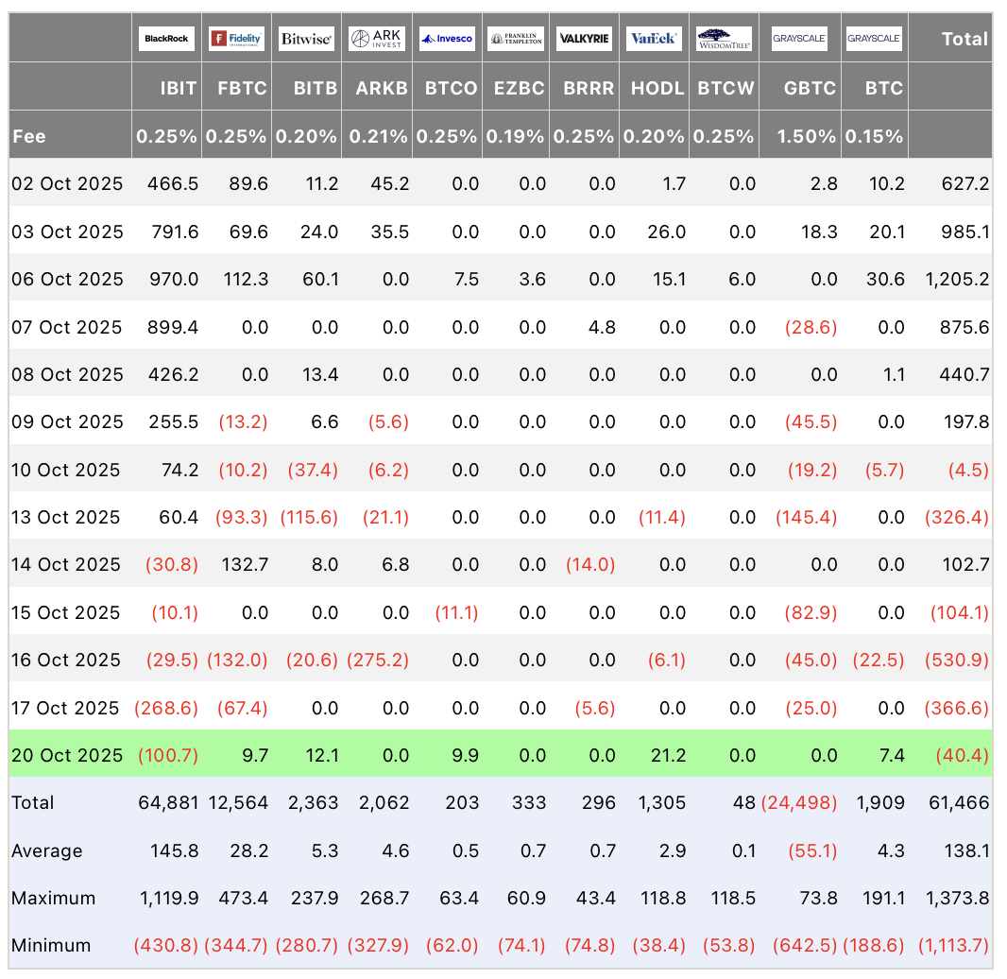Select the highlighted 20 Oct 2025 date
1007x979 pixels.
tap(67, 755)
